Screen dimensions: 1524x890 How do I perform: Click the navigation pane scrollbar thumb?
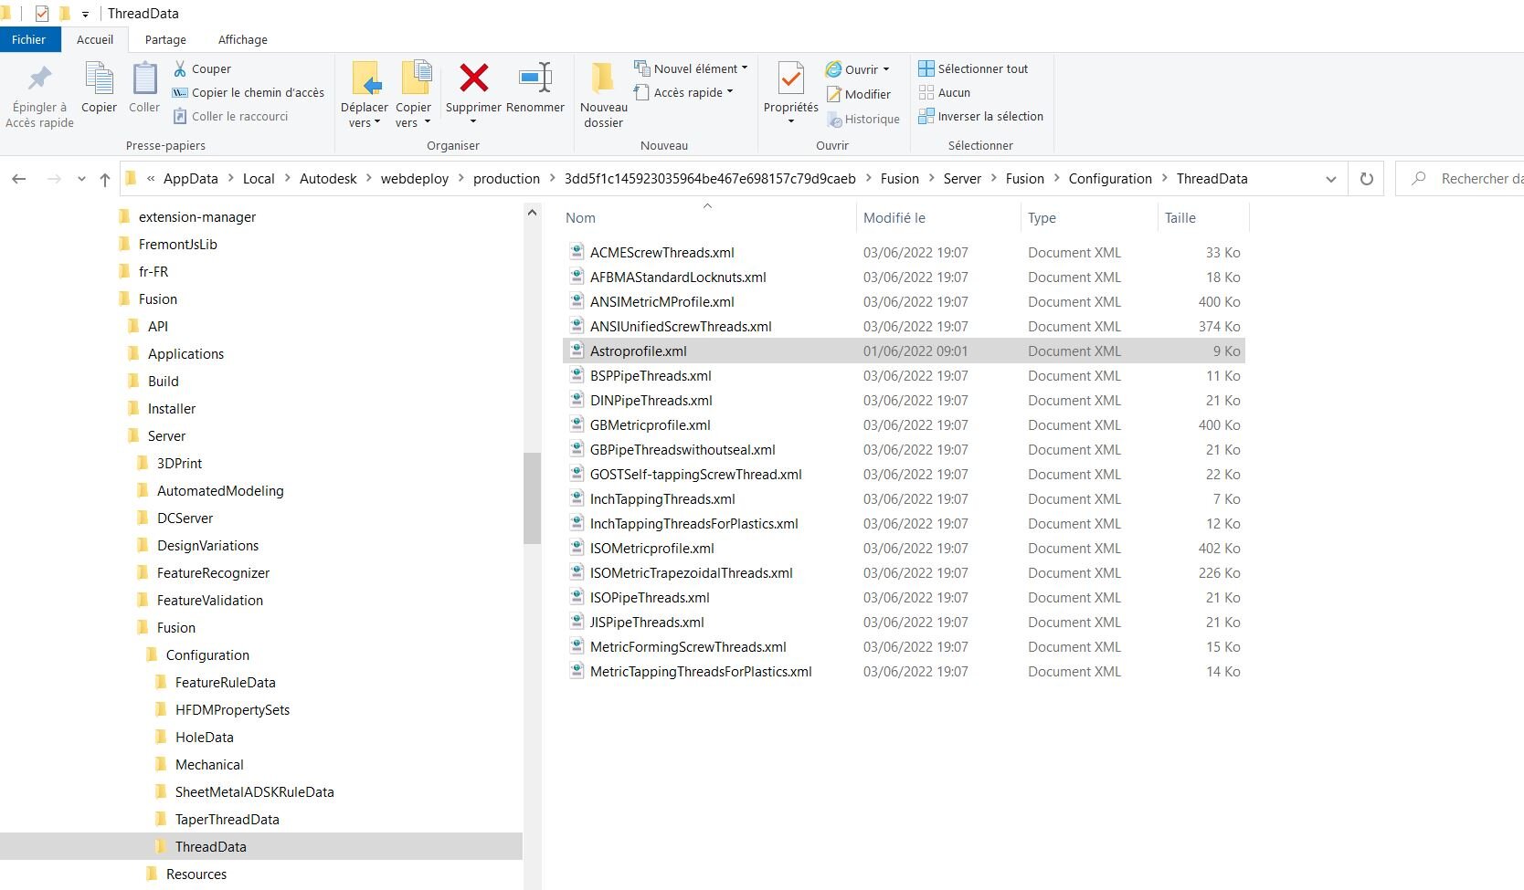[532, 497]
